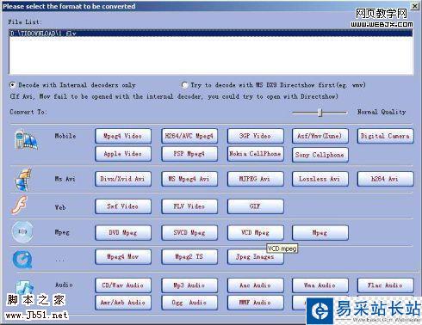
Task: Select MS Mpeg4 Avi
Action: click(x=189, y=179)
